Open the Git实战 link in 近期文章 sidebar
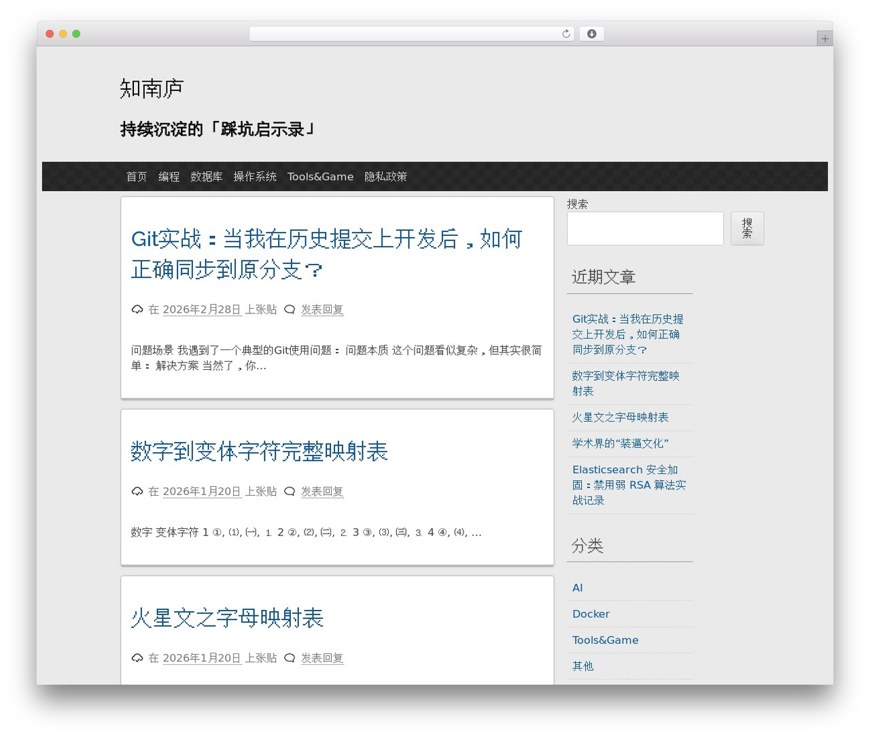870x737 pixels. [x=628, y=335]
